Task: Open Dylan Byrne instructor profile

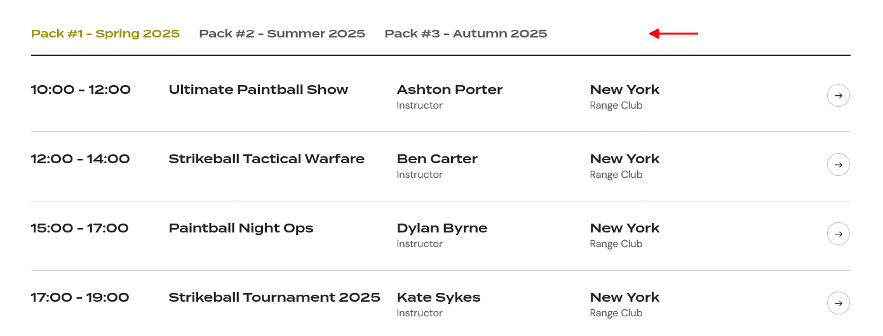Action: click(442, 228)
